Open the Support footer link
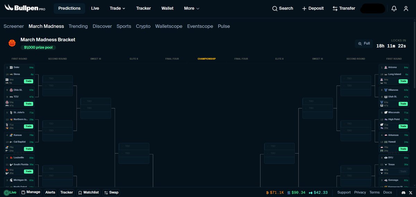The width and height of the screenshot is (416, 197). (344, 193)
